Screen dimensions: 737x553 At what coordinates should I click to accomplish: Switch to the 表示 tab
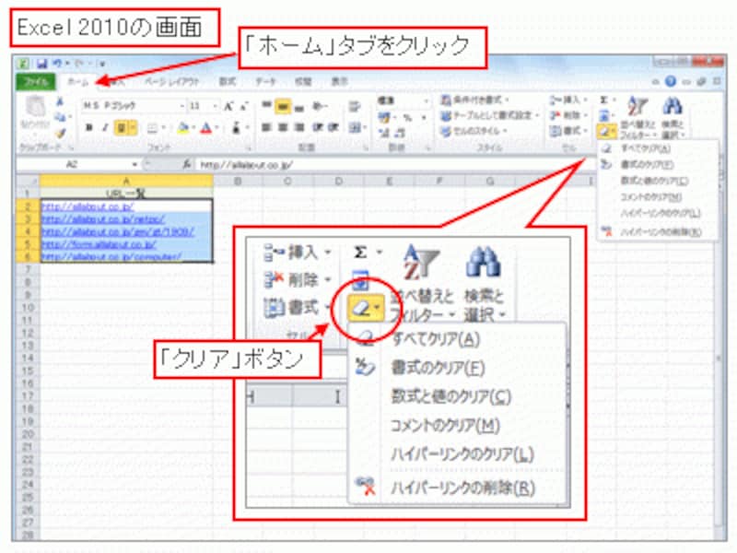pyautogui.click(x=339, y=82)
